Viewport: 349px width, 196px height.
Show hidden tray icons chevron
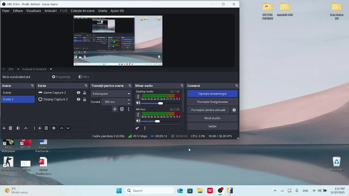(x=275, y=191)
